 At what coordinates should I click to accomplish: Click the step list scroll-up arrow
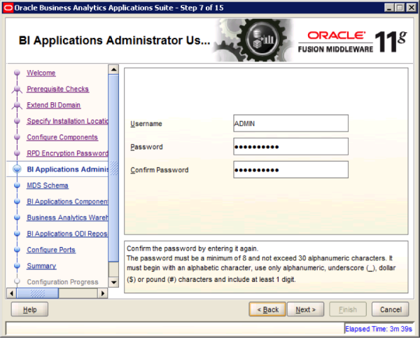(x=113, y=70)
